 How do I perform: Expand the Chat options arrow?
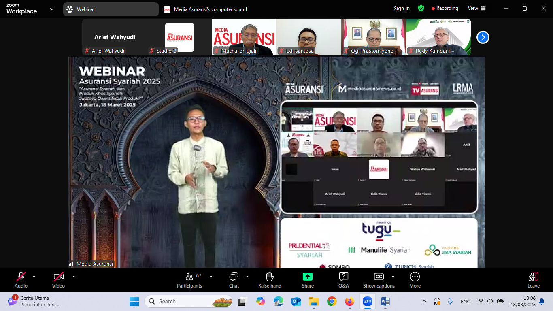click(x=247, y=277)
